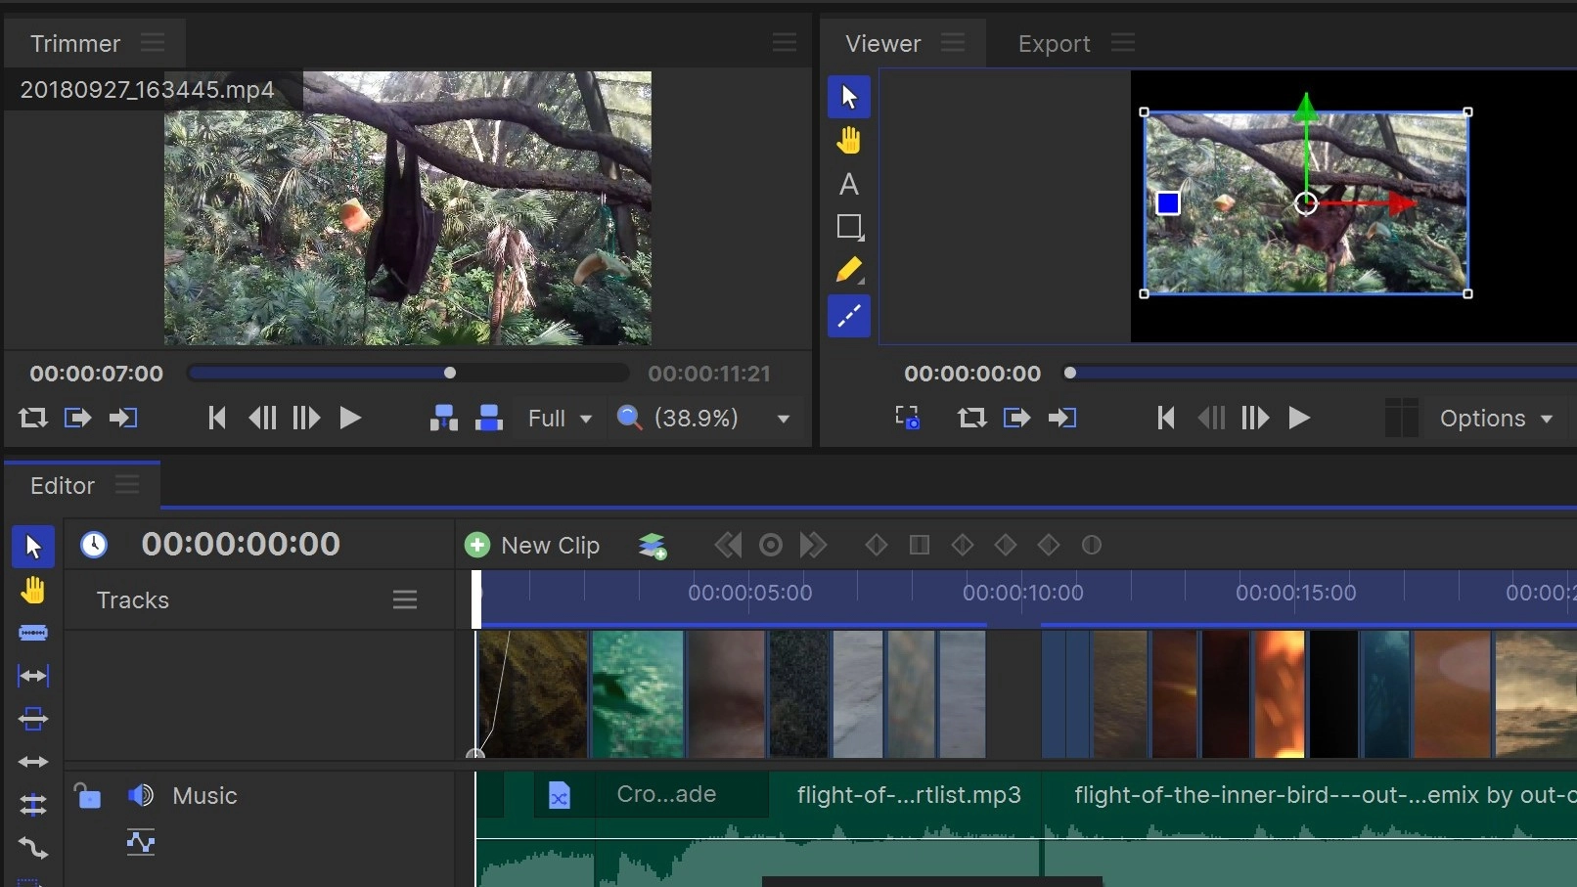Click the Editor timecode field 00:00:00:00
1577x887 pixels.
[x=241, y=544]
